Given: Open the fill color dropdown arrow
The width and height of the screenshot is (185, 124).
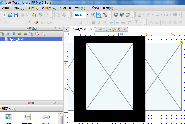Looking at the screenshot, I should point(144,15).
